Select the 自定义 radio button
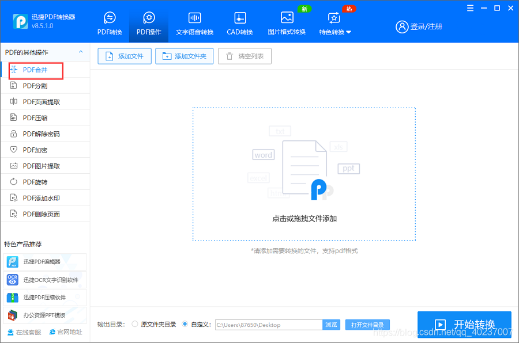This screenshot has height=343, width=519. click(x=185, y=324)
